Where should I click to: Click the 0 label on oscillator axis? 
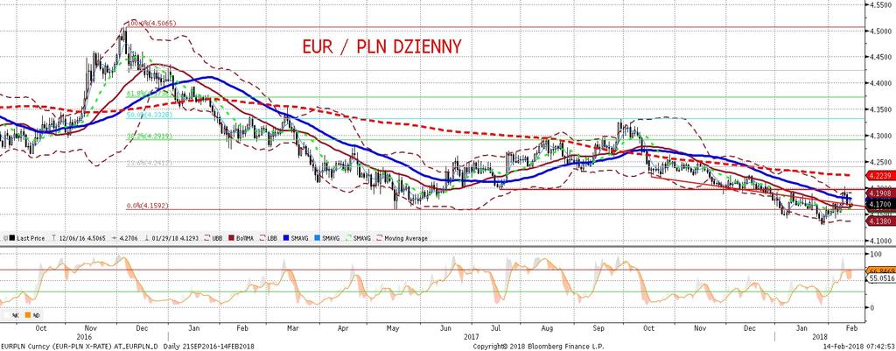[x=872, y=307]
